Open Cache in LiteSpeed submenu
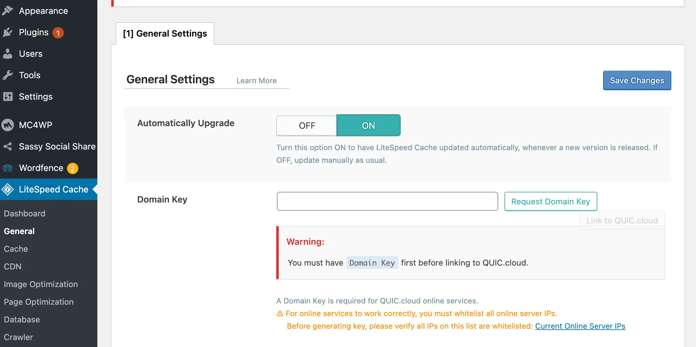Screen dimensions: 696x347 pos(16,249)
